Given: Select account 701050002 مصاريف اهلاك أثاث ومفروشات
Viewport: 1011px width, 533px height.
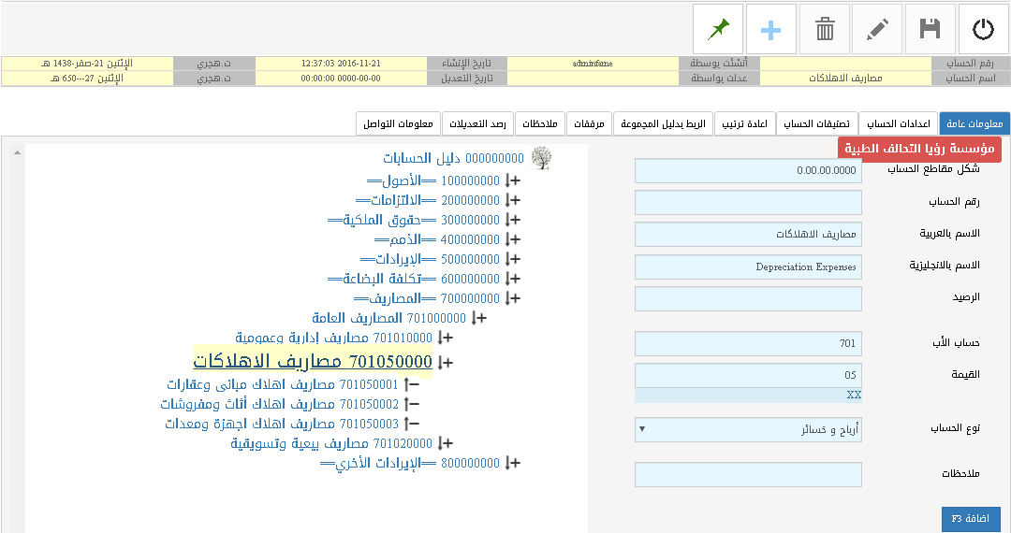Looking at the screenshot, I should tap(280, 404).
